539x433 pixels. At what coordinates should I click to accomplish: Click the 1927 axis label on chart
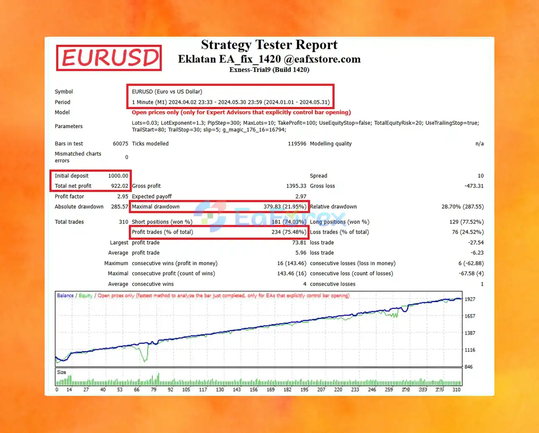click(470, 299)
